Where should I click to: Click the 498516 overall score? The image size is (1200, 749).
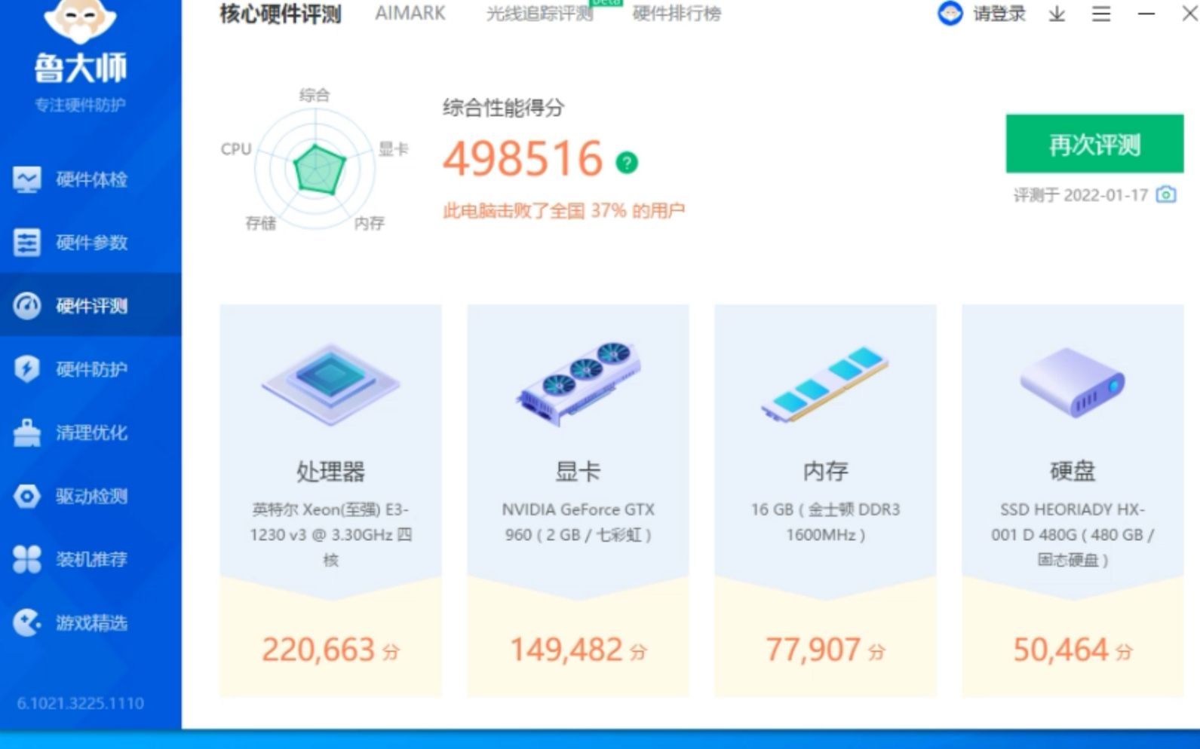pyautogui.click(x=523, y=159)
